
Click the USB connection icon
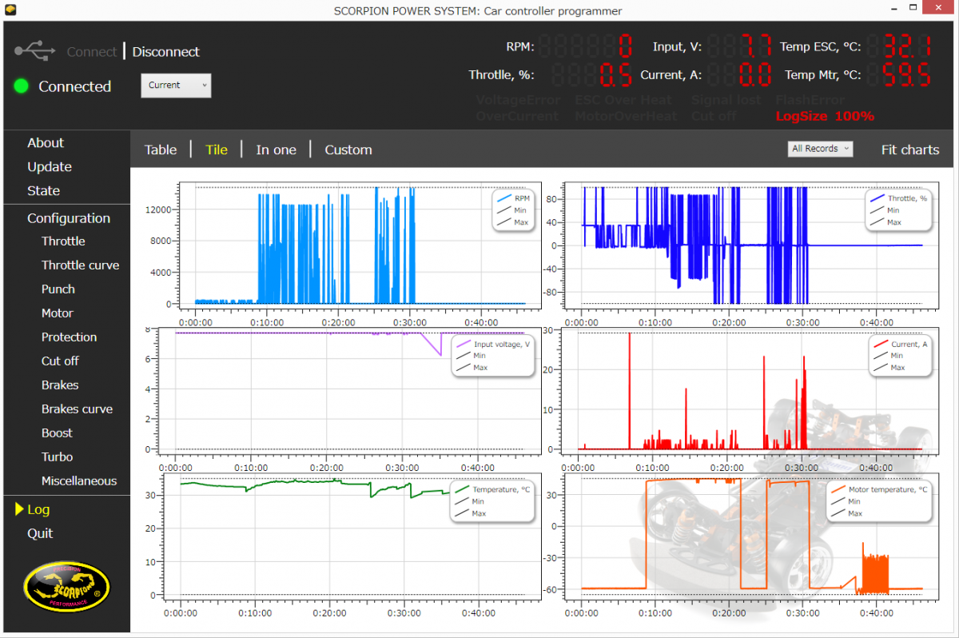34,51
